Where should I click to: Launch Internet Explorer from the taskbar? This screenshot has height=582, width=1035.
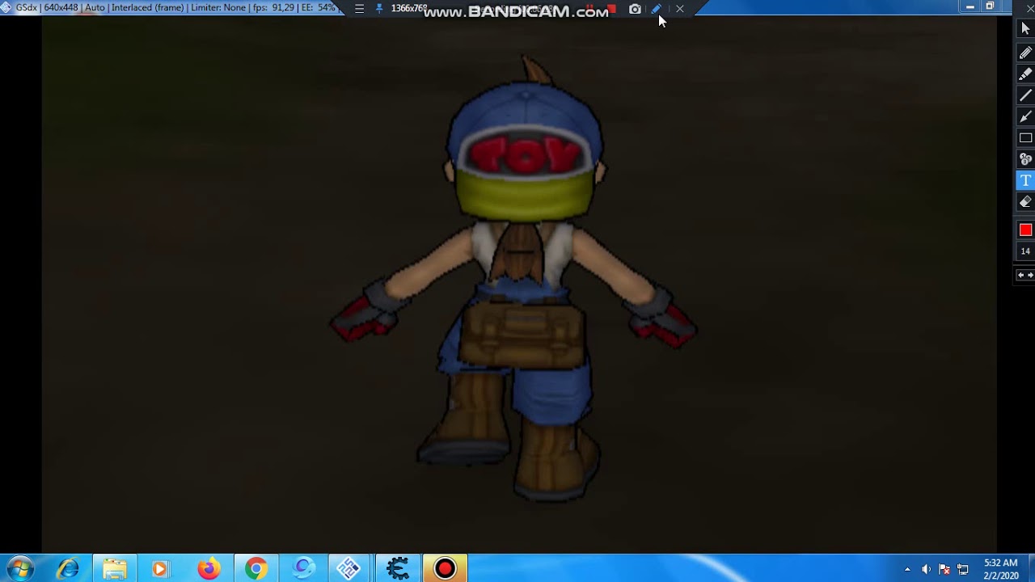click(68, 569)
